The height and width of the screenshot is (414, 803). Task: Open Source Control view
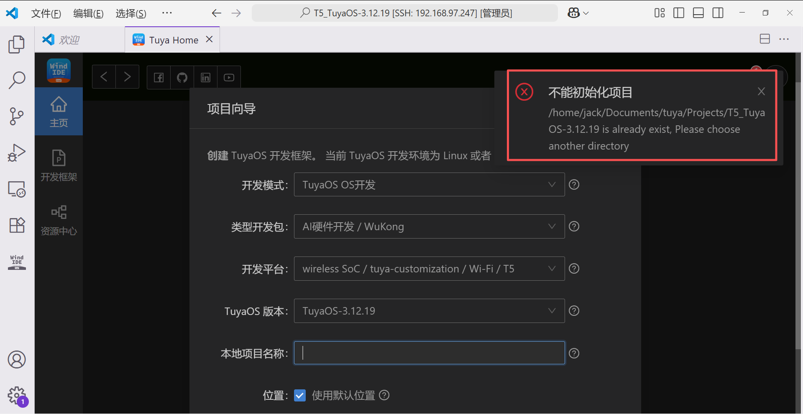click(17, 116)
